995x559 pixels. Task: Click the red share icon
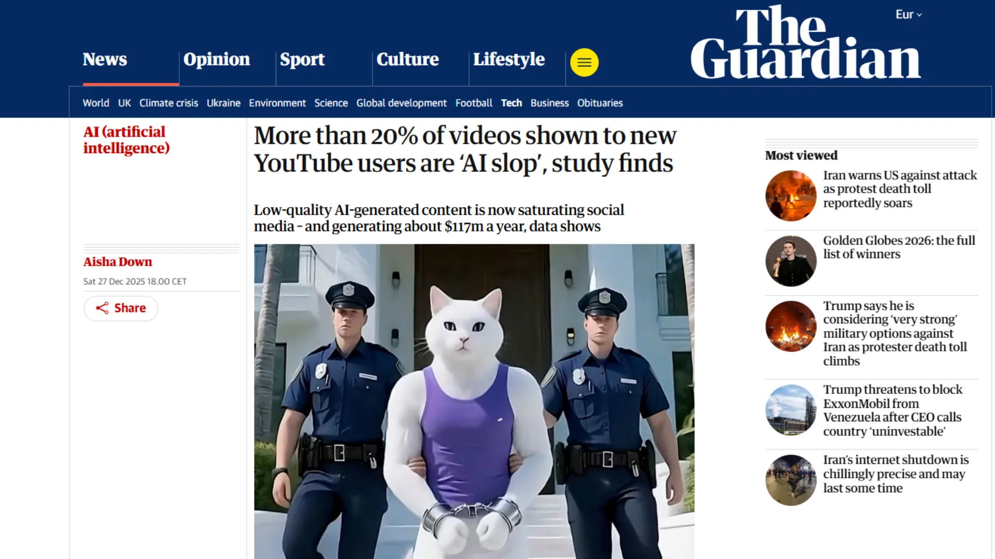[102, 308]
